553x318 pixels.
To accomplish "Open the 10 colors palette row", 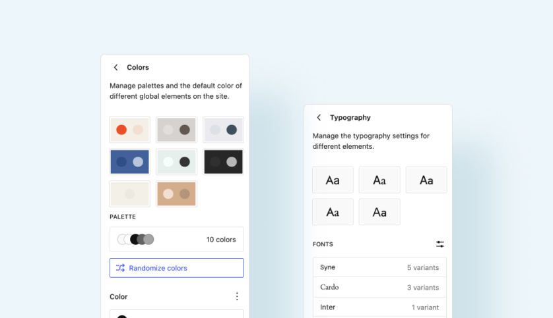I will (176, 239).
